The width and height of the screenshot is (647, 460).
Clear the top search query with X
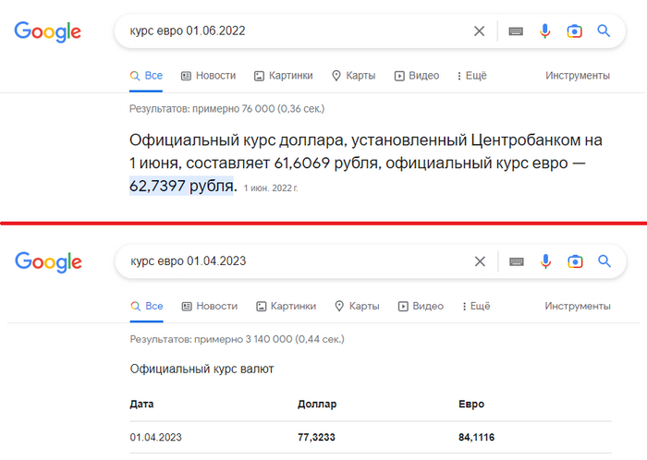479,30
